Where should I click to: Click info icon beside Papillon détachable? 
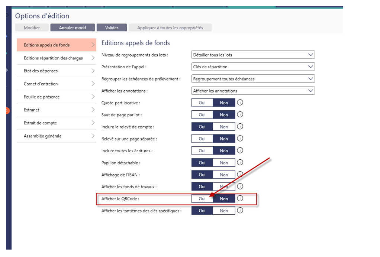(x=240, y=163)
